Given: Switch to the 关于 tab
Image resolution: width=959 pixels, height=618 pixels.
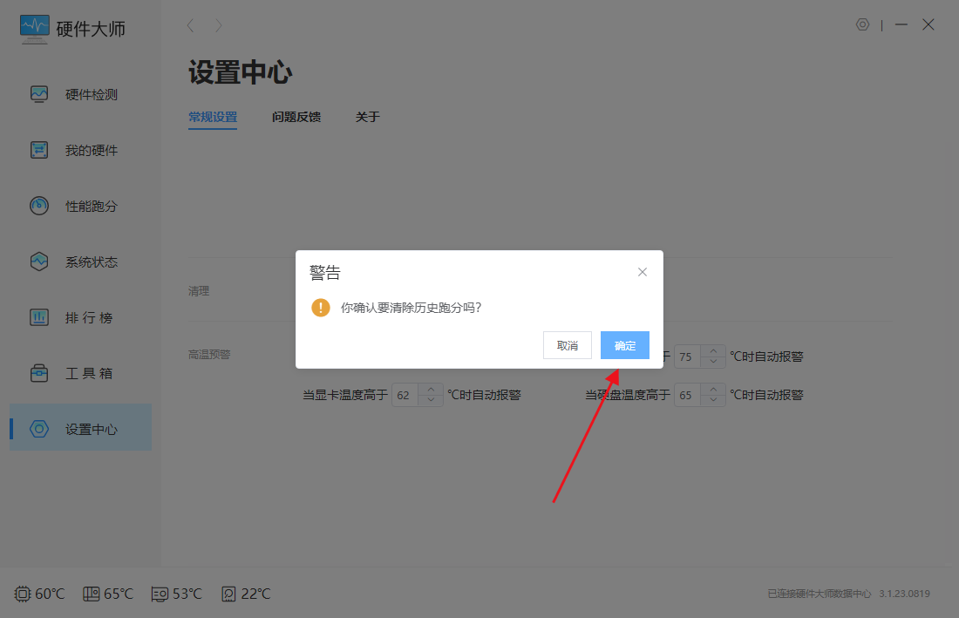Looking at the screenshot, I should [x=367, y=117].
